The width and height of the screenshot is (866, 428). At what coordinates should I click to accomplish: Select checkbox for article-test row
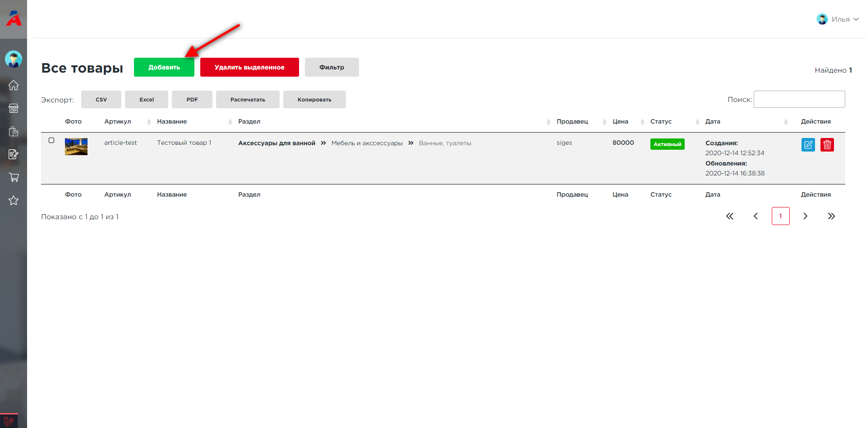(51, 140)
